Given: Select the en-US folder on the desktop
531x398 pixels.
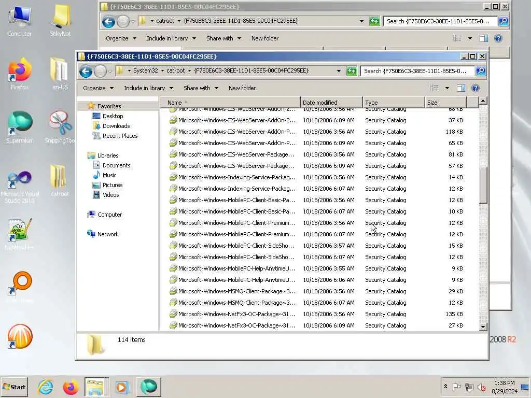Looking at the screenshot, I should tap(60, 74).
